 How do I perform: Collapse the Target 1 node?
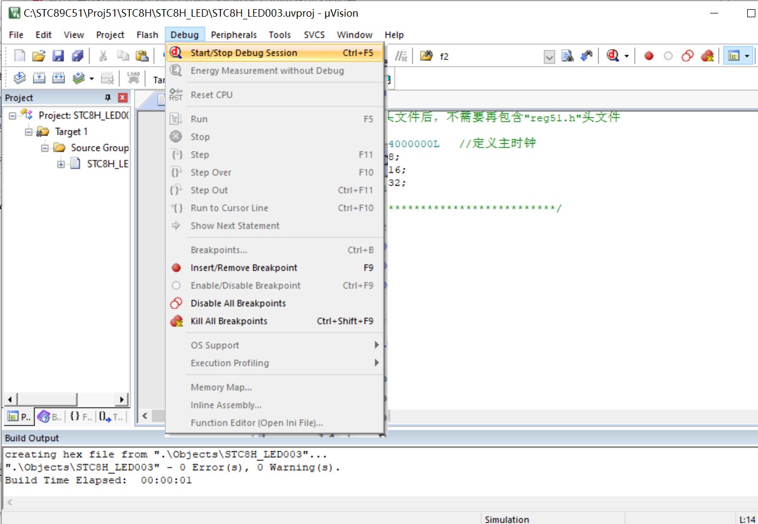[x=29, y=132]
